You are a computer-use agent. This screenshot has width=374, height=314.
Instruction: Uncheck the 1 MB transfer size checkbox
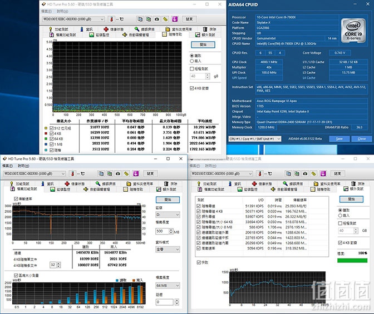point(51,144)
